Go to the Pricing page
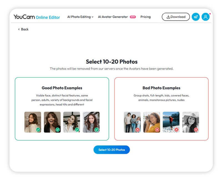 (145, 17)
